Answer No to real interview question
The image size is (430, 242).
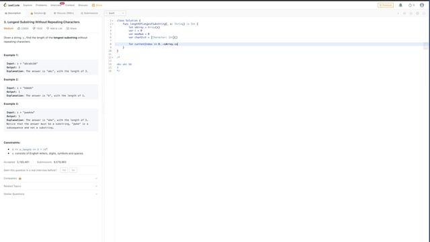[73, 170]
